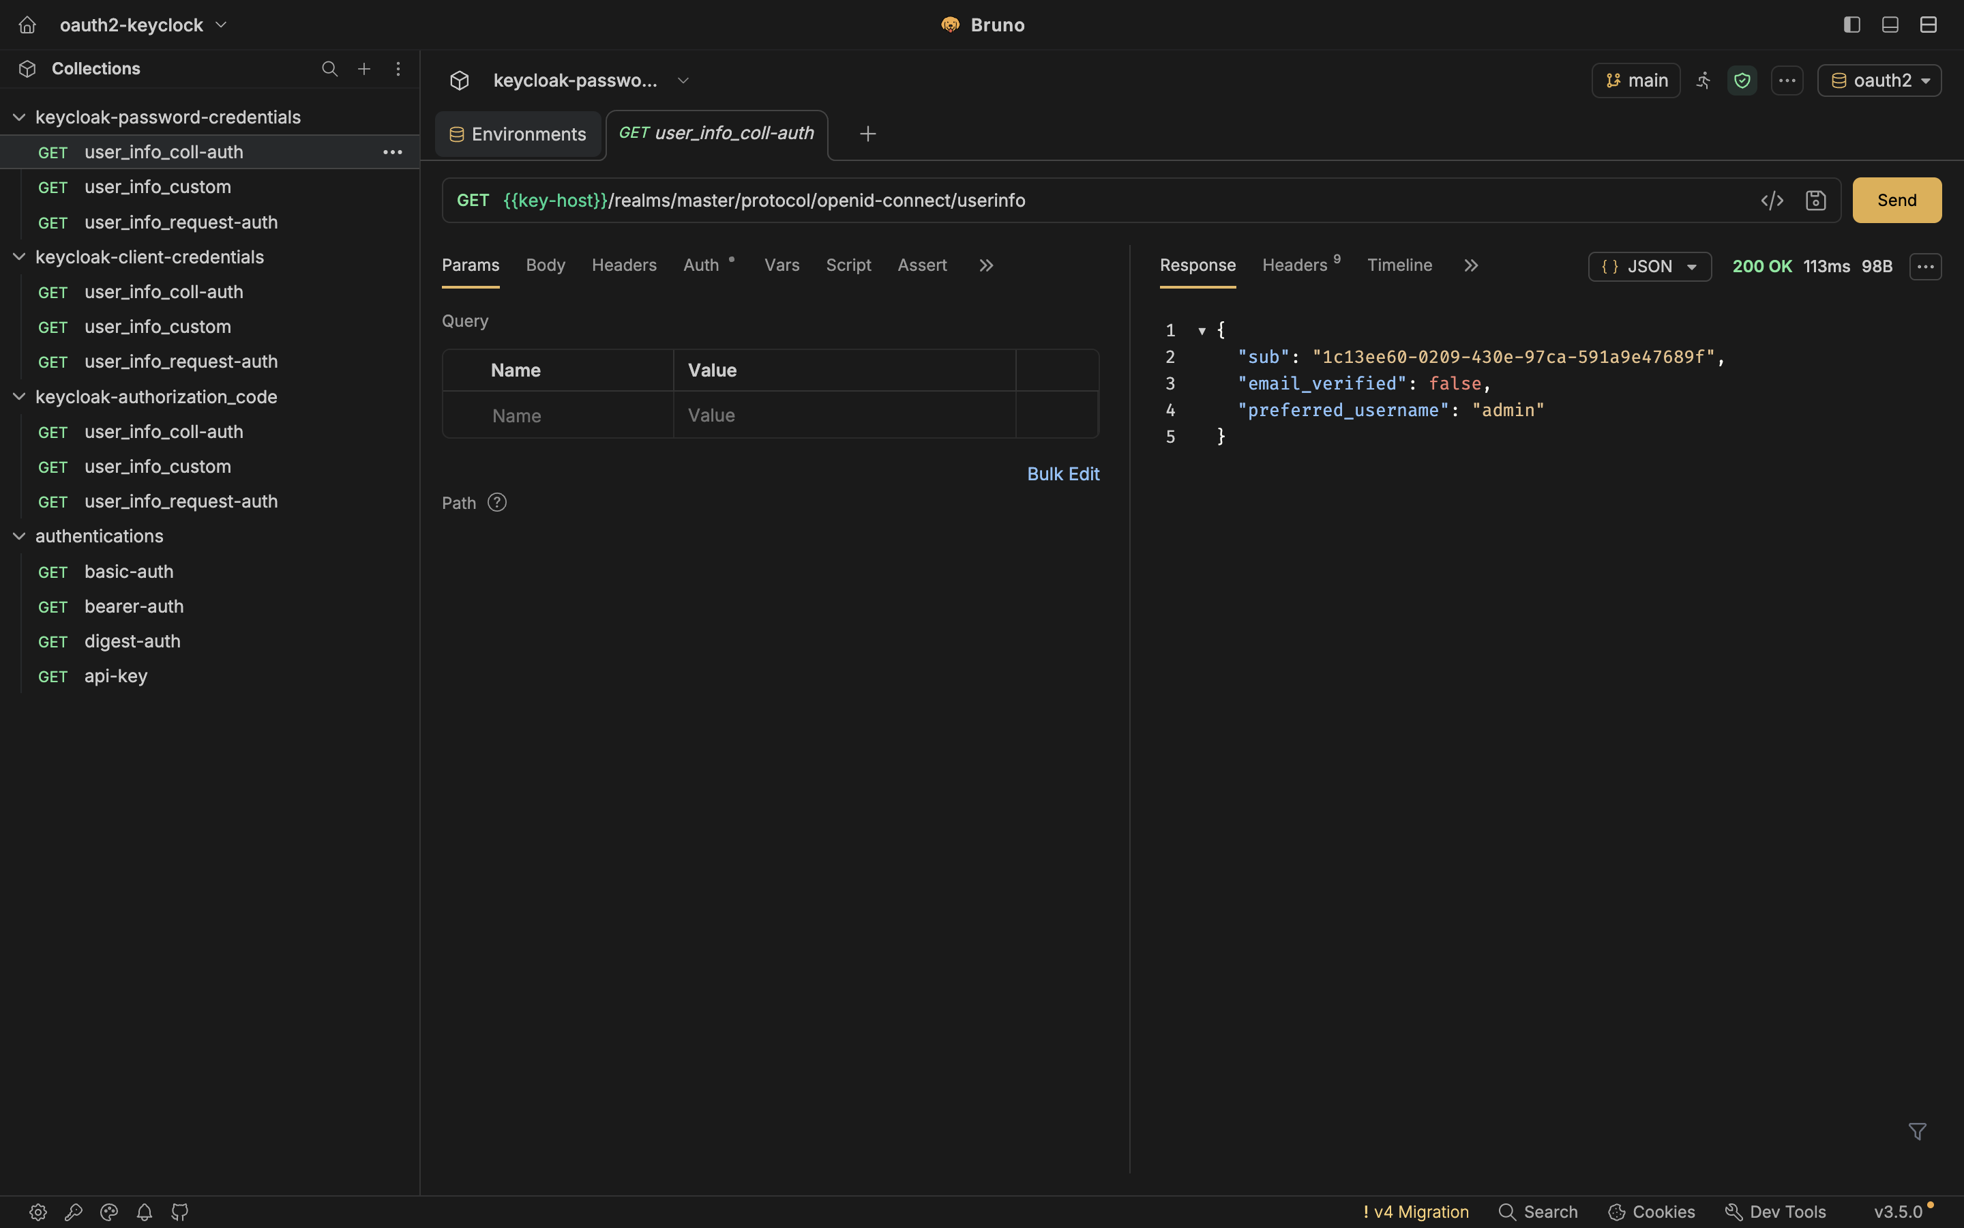Open preferences gear in status bar

click(x=38, y=1212)
